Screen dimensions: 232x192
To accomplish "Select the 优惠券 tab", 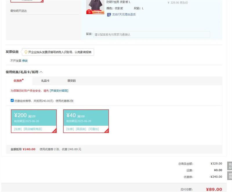I will click(18, 81).
